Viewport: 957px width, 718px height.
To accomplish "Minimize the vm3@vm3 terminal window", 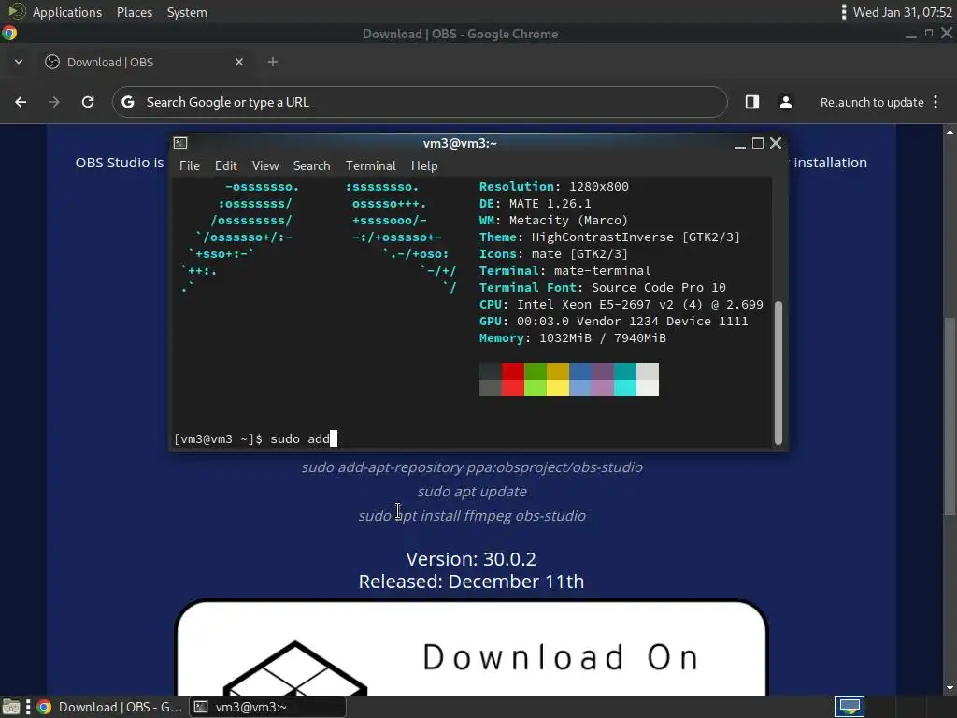I will 740,143.
